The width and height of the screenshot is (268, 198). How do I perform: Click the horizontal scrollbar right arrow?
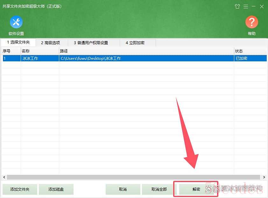264,177
